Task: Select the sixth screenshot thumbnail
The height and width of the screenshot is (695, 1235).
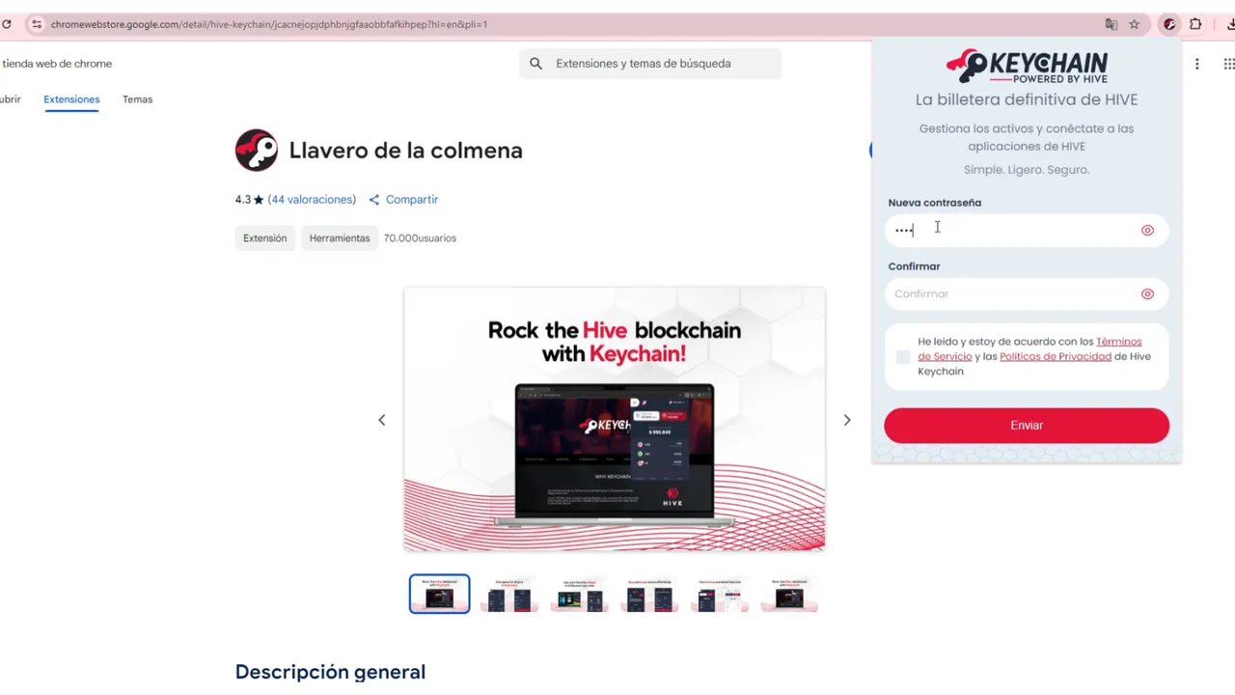Action: [x=789, y=594]
